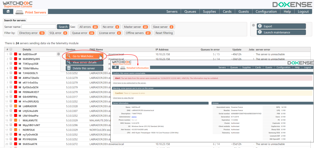Open the Configuration menu in top navigation

point(266,11)
